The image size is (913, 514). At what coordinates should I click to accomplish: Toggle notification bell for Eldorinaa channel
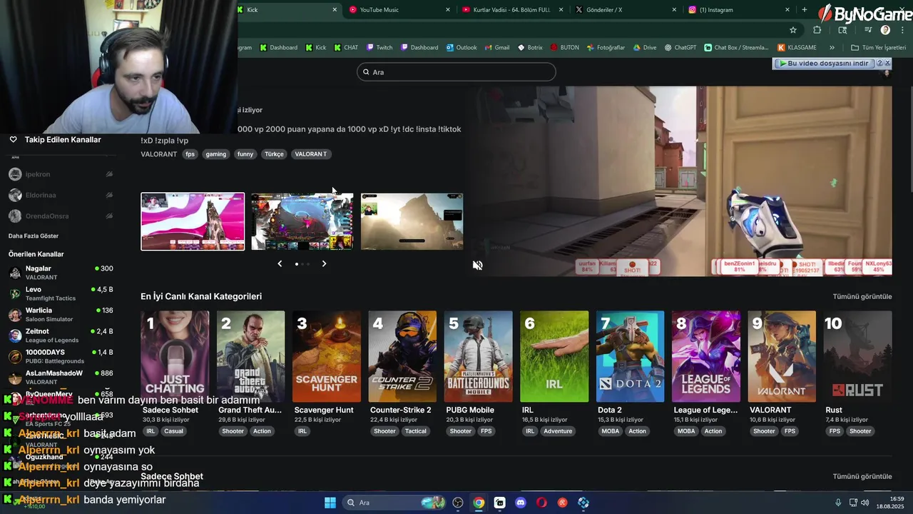click(x=109, y=195)
